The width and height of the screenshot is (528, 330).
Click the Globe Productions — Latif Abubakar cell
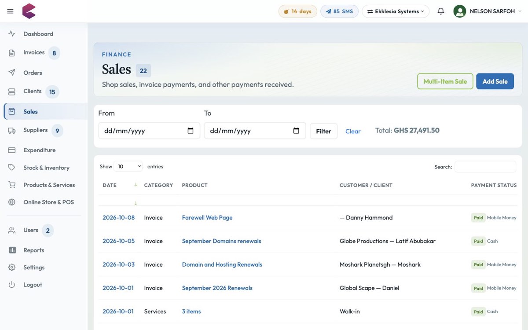point(388,241)
